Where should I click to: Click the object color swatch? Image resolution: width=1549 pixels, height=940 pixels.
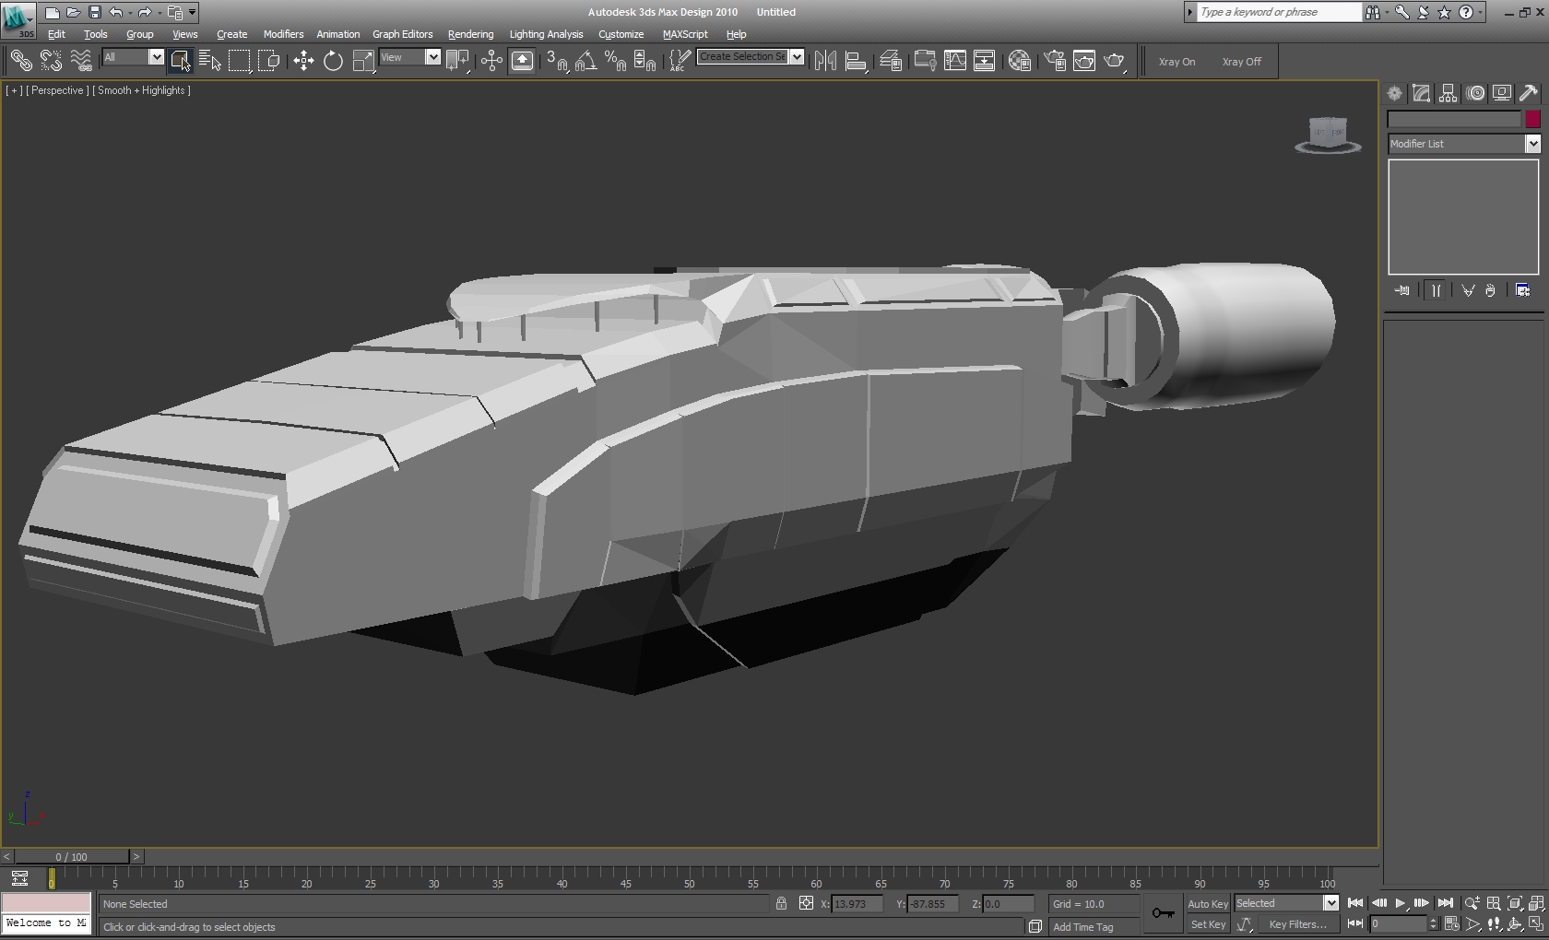pyautogui.click(x=1532, y=119)
